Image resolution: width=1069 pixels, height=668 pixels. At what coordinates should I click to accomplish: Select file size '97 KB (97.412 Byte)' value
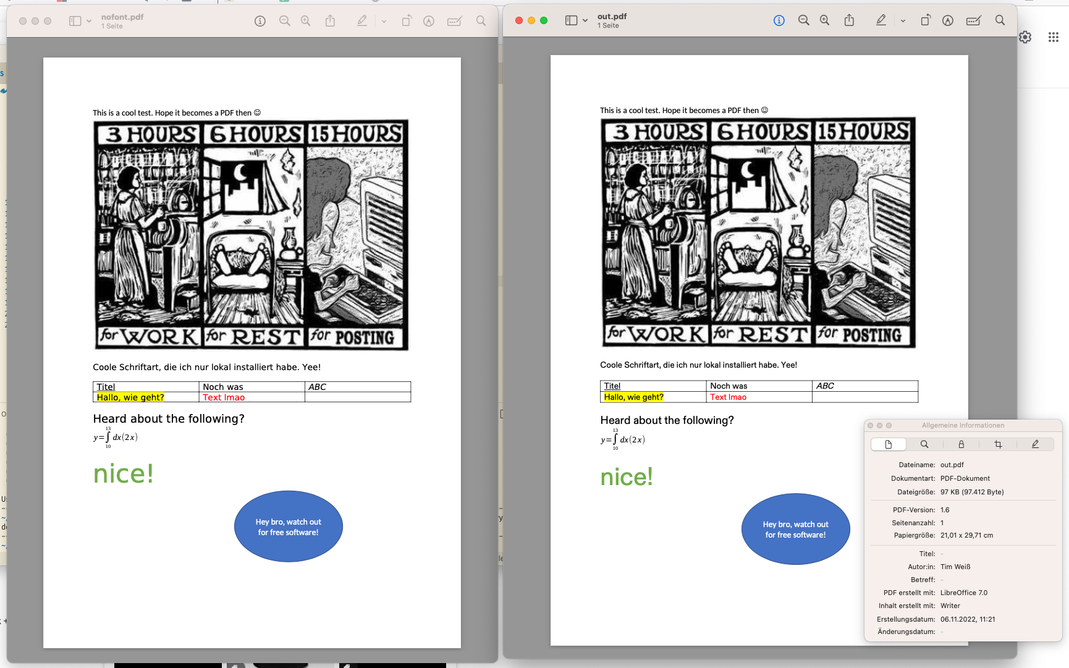click(x=972, y=492)
